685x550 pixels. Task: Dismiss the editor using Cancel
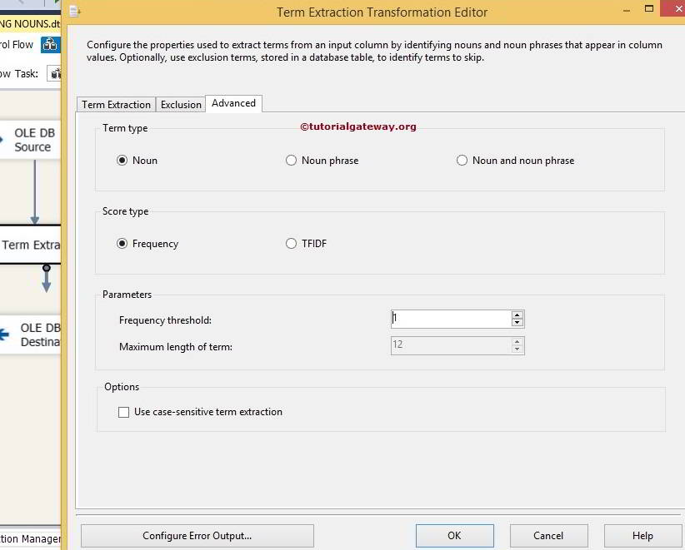point(548,536)
